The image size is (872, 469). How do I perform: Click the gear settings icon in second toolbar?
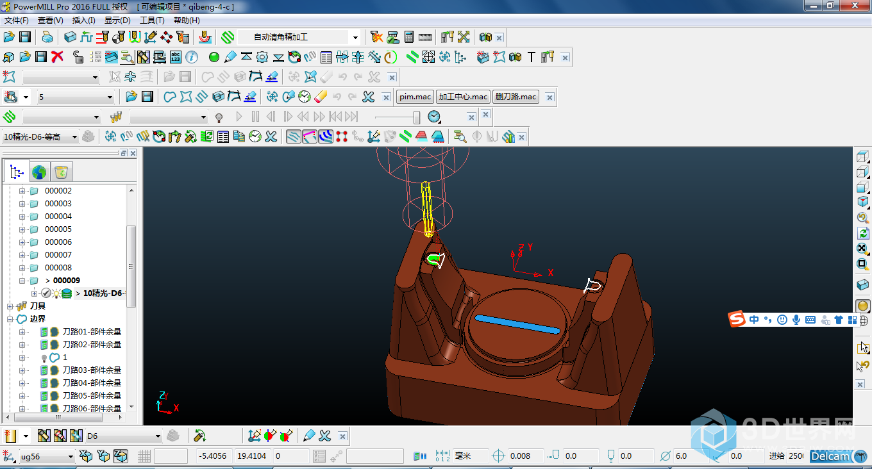click(x=262, y=57)
